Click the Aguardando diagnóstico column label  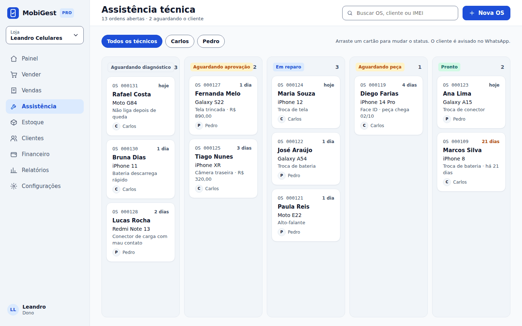pos(141,67)
